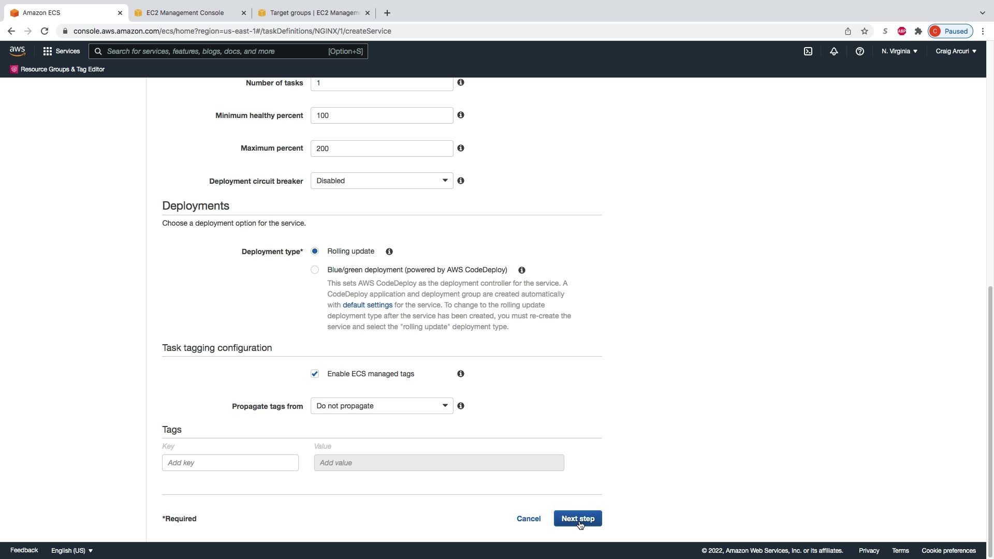This screenshot has height=559, width=994.
Task: Open AWS CloudShell icon in top bar
Action: [x=808, y=51]
